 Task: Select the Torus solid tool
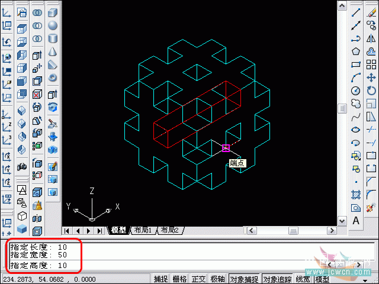53,78
